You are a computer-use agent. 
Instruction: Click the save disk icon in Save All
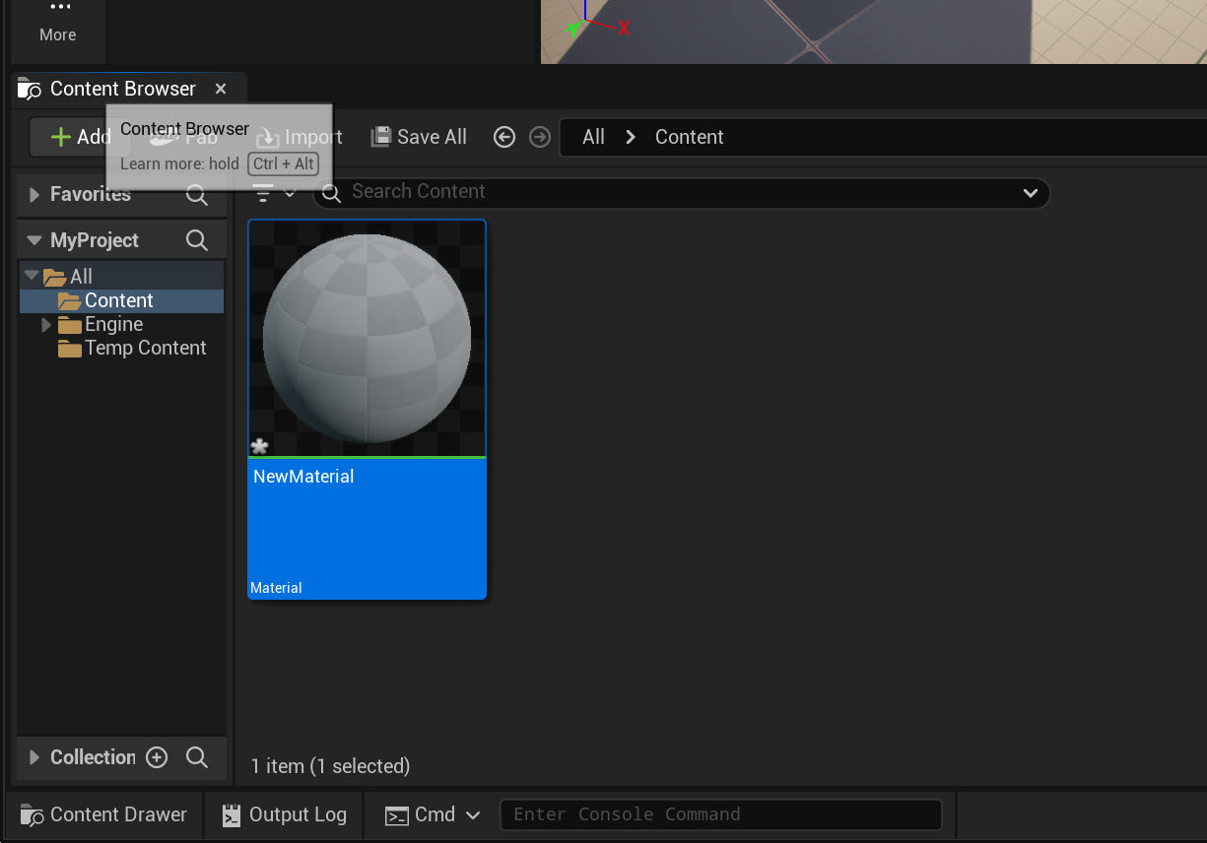(380, 137)
